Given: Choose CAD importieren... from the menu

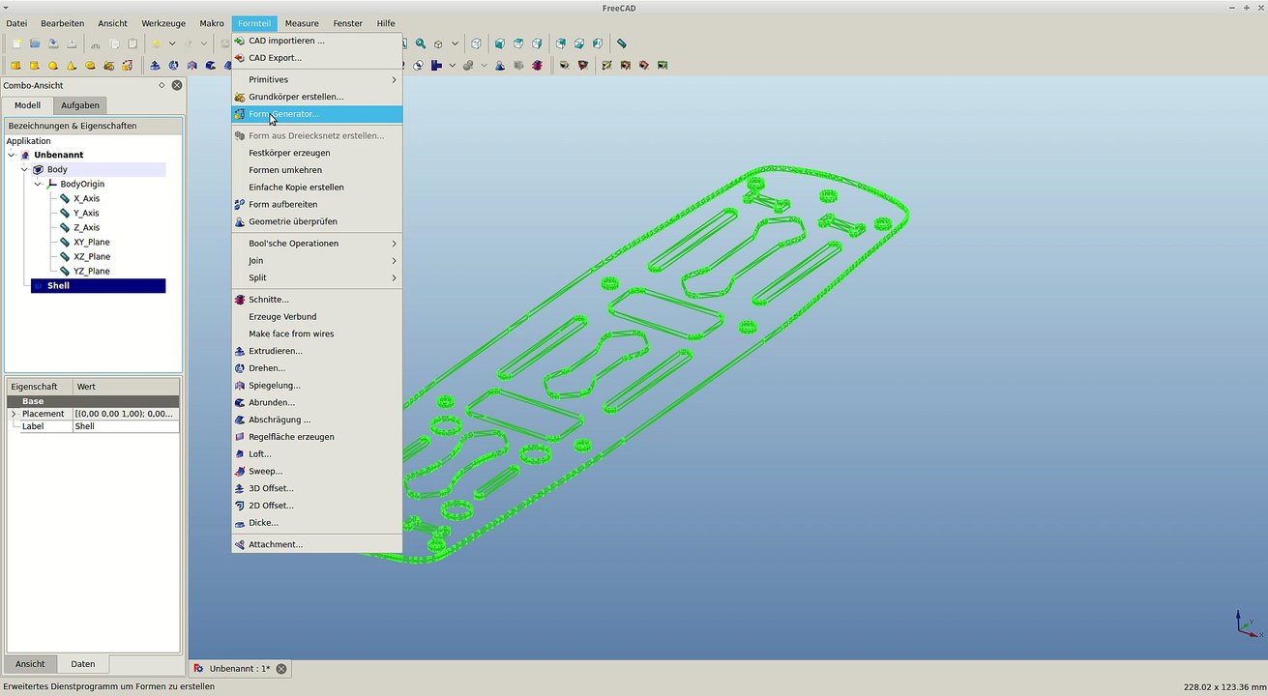Looking at the screenshot, I should tap(316, 41).
